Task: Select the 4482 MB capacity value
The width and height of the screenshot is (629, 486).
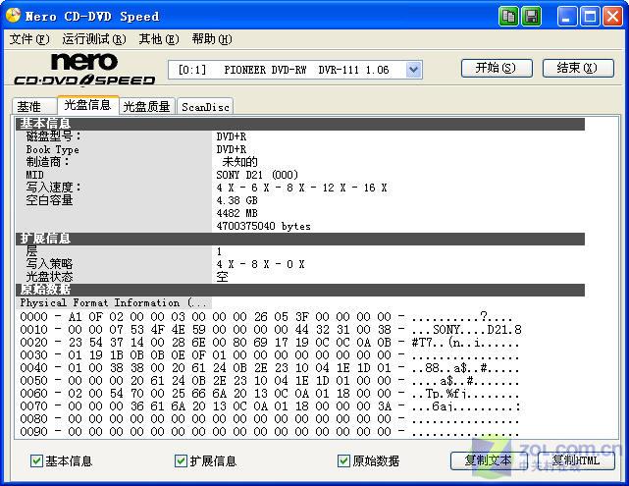Action: click(236, 213)
